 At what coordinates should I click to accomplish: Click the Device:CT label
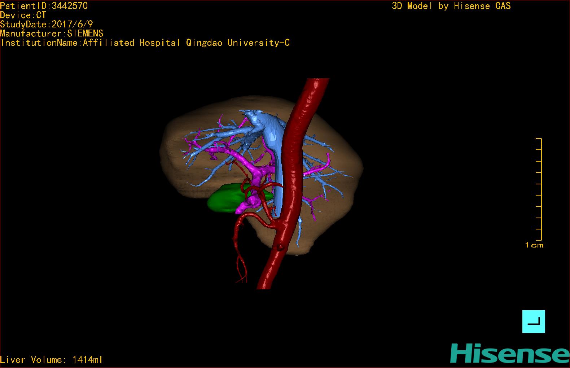click(23, 15)
